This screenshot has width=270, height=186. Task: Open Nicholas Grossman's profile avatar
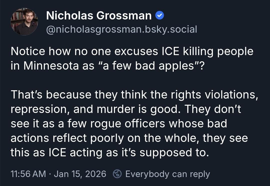coord(24,22)
